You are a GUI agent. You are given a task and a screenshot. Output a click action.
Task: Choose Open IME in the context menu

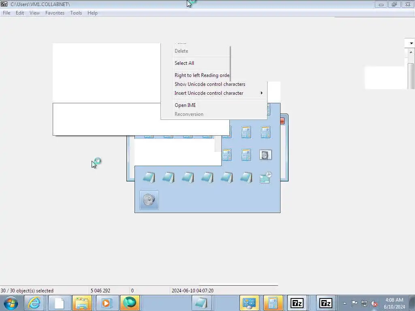pyautogui.click(x=185, y=105)
